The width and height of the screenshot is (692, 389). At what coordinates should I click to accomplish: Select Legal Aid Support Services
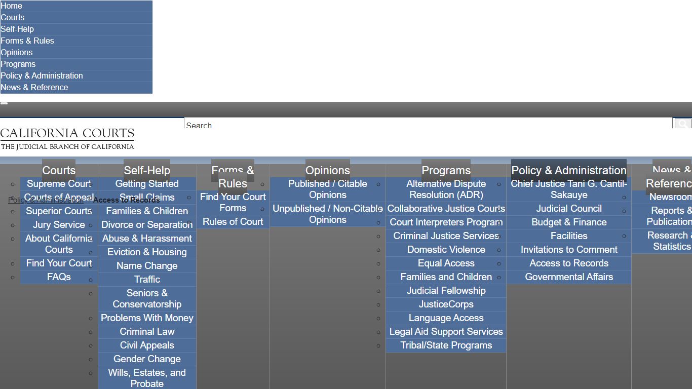(x=446, y=332)
